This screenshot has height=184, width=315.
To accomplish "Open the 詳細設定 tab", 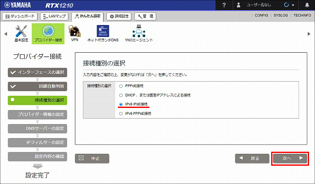I will coord(119,16).
